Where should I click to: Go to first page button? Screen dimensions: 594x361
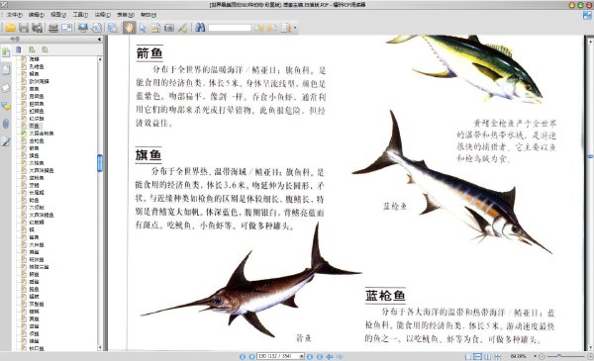pyautogui.click(x=243, y=356)
